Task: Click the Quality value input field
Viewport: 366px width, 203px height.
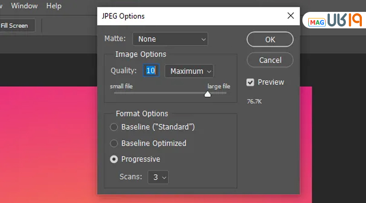Action: (151, 70)
